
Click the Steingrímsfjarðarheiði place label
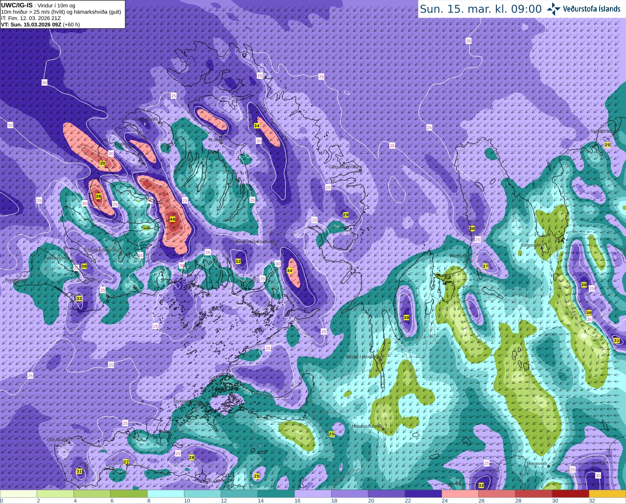click(254, 242)
